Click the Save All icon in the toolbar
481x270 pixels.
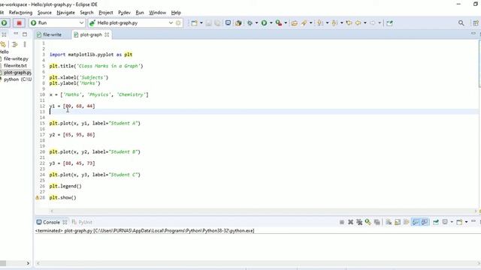pyautogui.click(x=217, y=23)
